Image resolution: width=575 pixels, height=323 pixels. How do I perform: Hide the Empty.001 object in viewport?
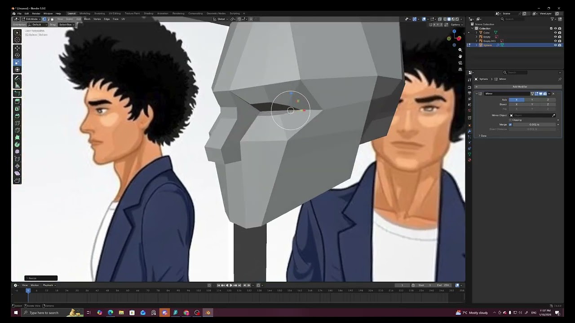[x=555, y=41]
